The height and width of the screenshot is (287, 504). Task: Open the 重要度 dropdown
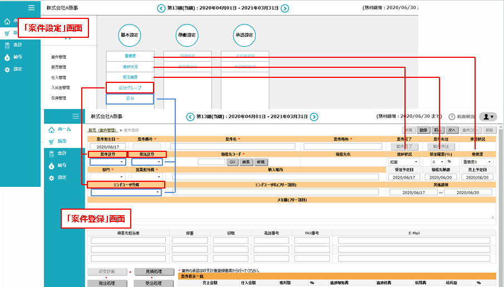477,162
